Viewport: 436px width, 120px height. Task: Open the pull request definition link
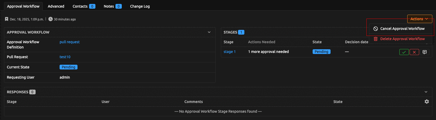[69, 42]
